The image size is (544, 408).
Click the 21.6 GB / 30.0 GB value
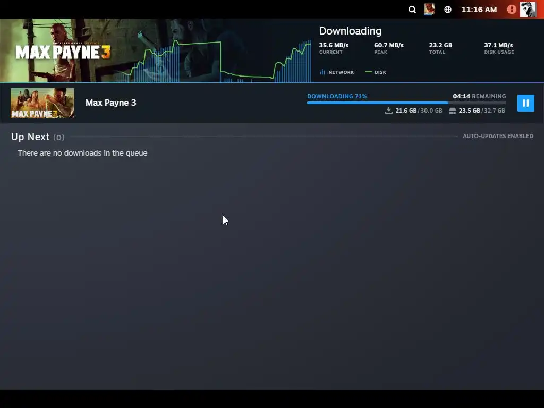tap(419, 110)
